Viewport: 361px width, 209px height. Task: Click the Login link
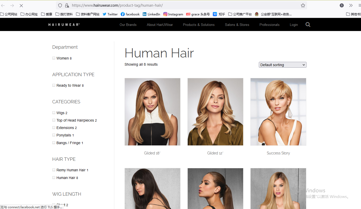click(293, 25)
